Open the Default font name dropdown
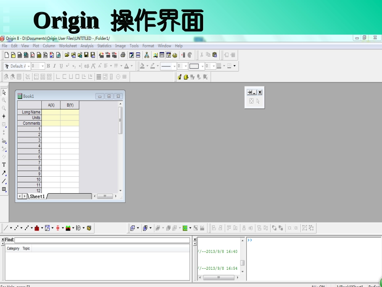This screenshot has height=287, width=382. 29,66
